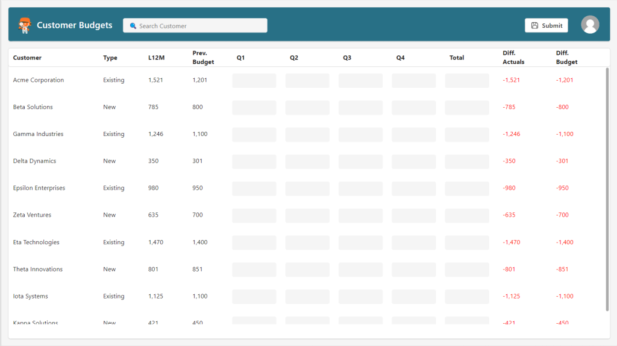This screenshot has width=617, height=346.
Task: Select Q3 input for Gamma Industries
Action: [360, 135]
